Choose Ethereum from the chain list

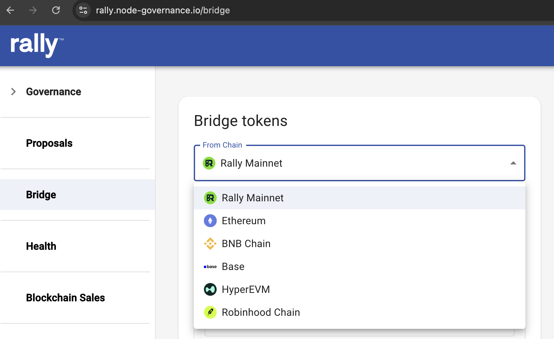[x=359, y=221]
